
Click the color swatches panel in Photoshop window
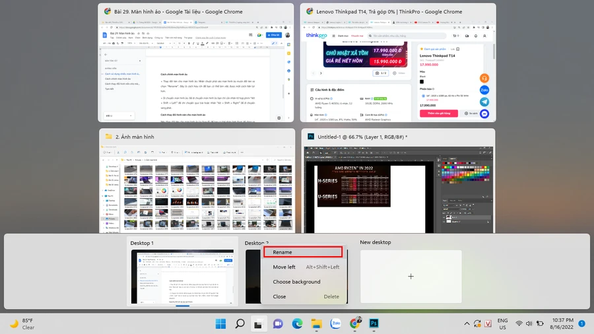[x=465, y=173]
